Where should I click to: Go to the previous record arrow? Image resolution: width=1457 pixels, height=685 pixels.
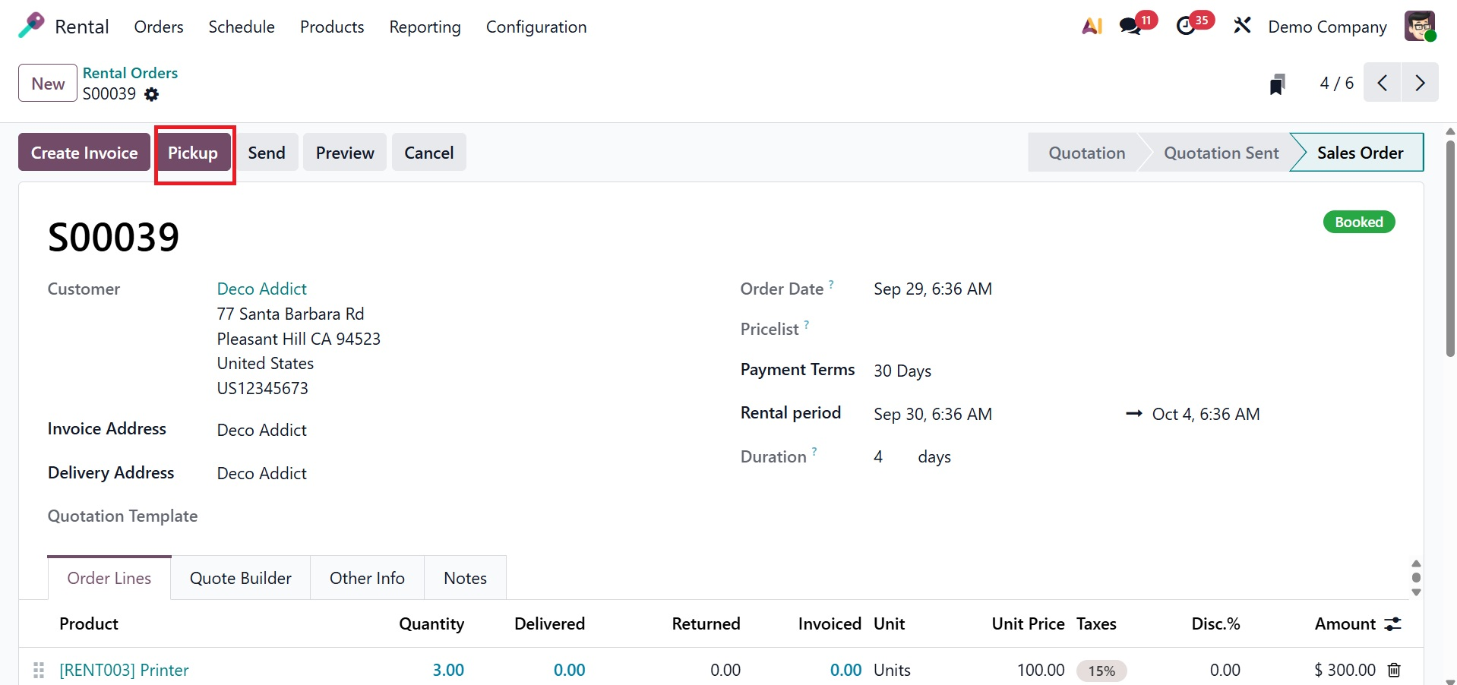click(x=1383, y=83)
